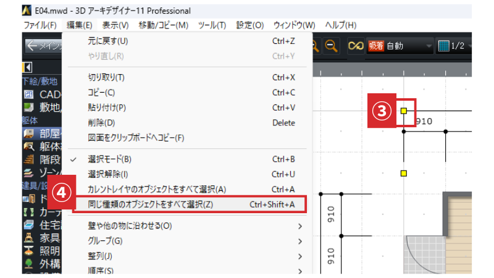
Task: Collapse the left palette panel arrow
Action: tap(27, 67)
